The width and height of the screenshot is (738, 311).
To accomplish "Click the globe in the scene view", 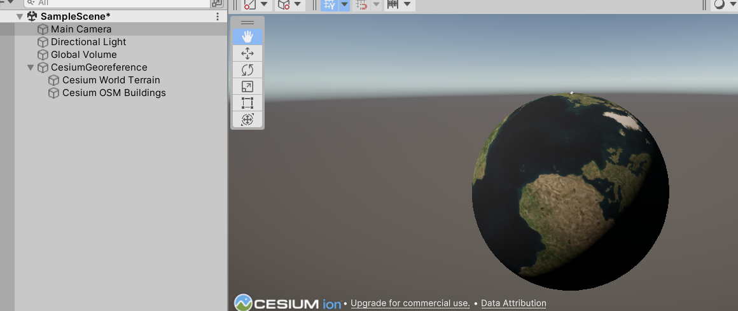I will 571,191.
